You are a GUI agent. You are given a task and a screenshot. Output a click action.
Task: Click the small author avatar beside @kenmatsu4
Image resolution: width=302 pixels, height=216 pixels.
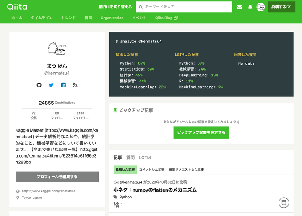(116, 182)
